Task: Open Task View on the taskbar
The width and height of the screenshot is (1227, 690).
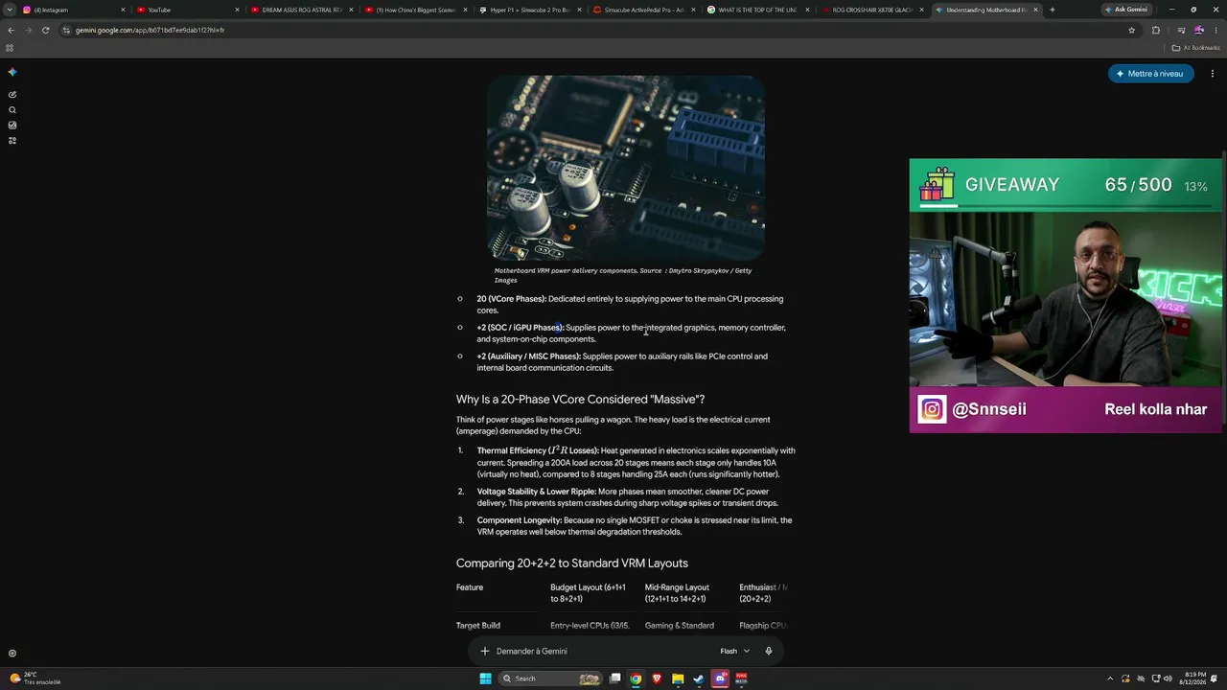Action: click(x=614, y=678)
